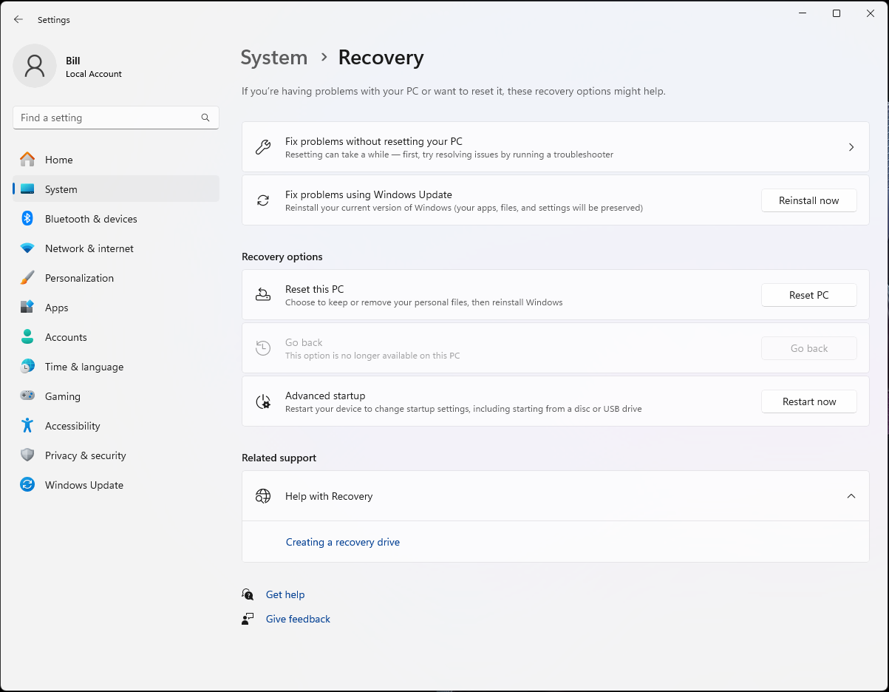Select Windows Update in sidebar
Viewport: 889px width, 692px height.
tap(116, 485)
